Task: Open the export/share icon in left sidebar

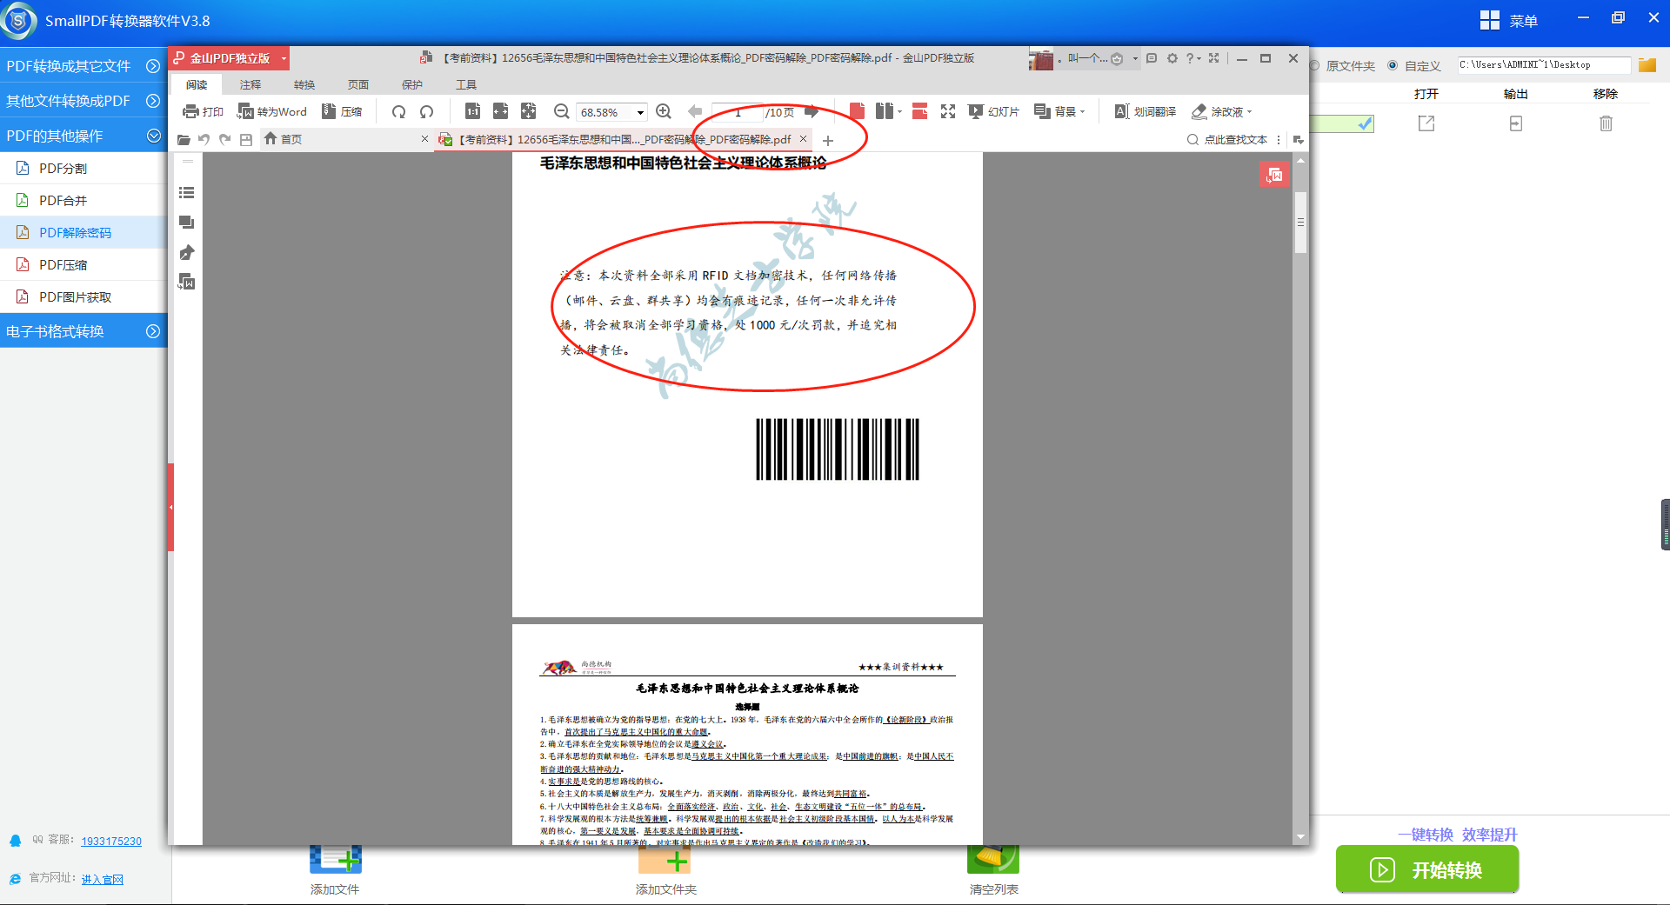Action: coord(186,252)
